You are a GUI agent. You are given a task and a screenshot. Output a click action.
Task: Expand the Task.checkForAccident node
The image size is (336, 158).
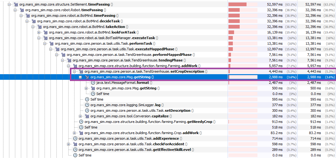[68, 144]
